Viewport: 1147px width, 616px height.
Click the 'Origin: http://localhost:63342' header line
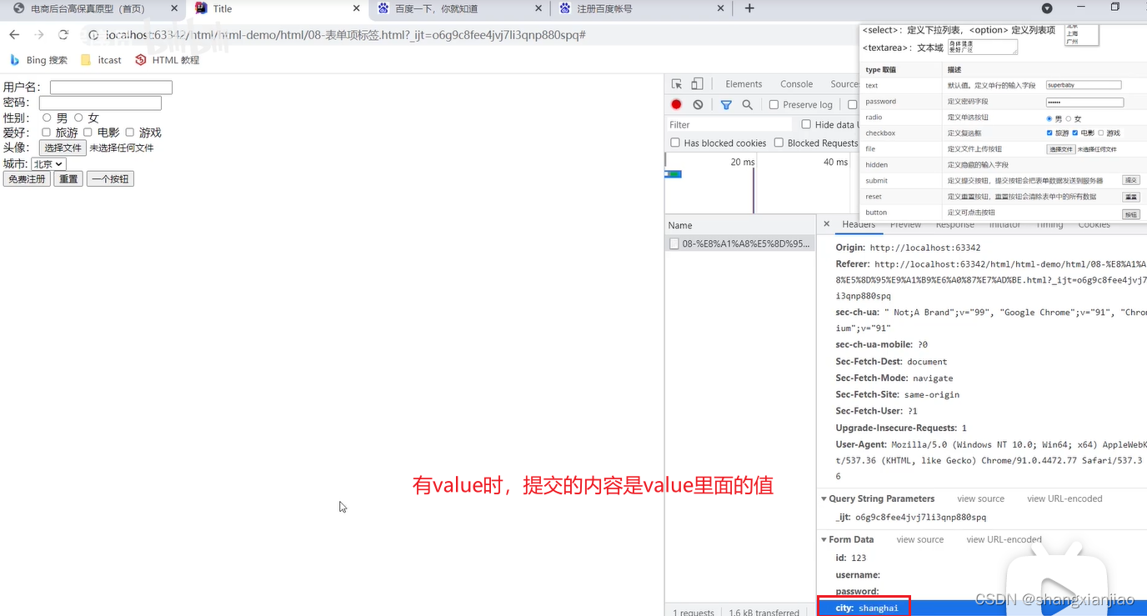[x=909, y=248]
